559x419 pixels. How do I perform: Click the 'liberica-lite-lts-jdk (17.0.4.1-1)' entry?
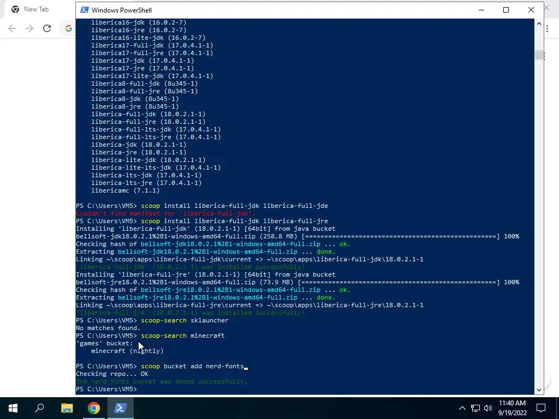tap(156, 167)
